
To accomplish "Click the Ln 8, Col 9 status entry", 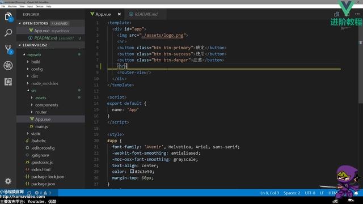I will (269, 193).
